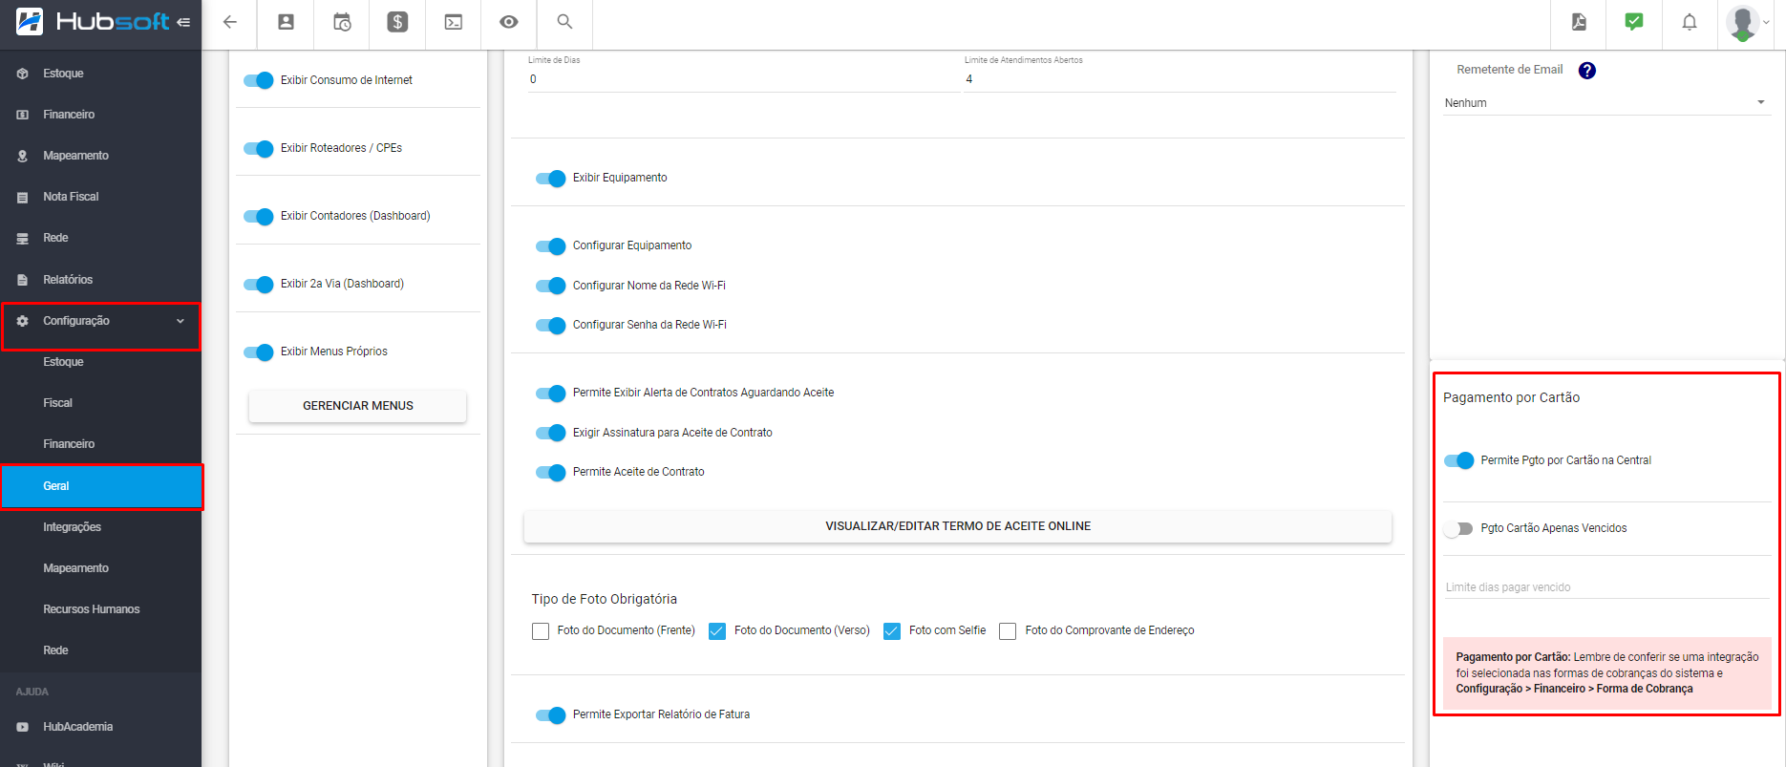Open the search magnifier icon
Viewport: 1786px width, 767px height.
(x=564, y=21)
